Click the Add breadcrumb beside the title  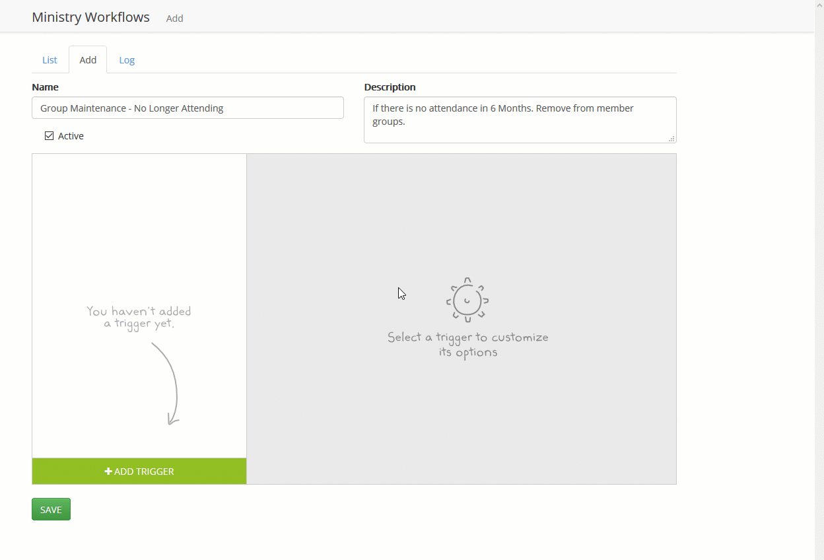[174, 18]
